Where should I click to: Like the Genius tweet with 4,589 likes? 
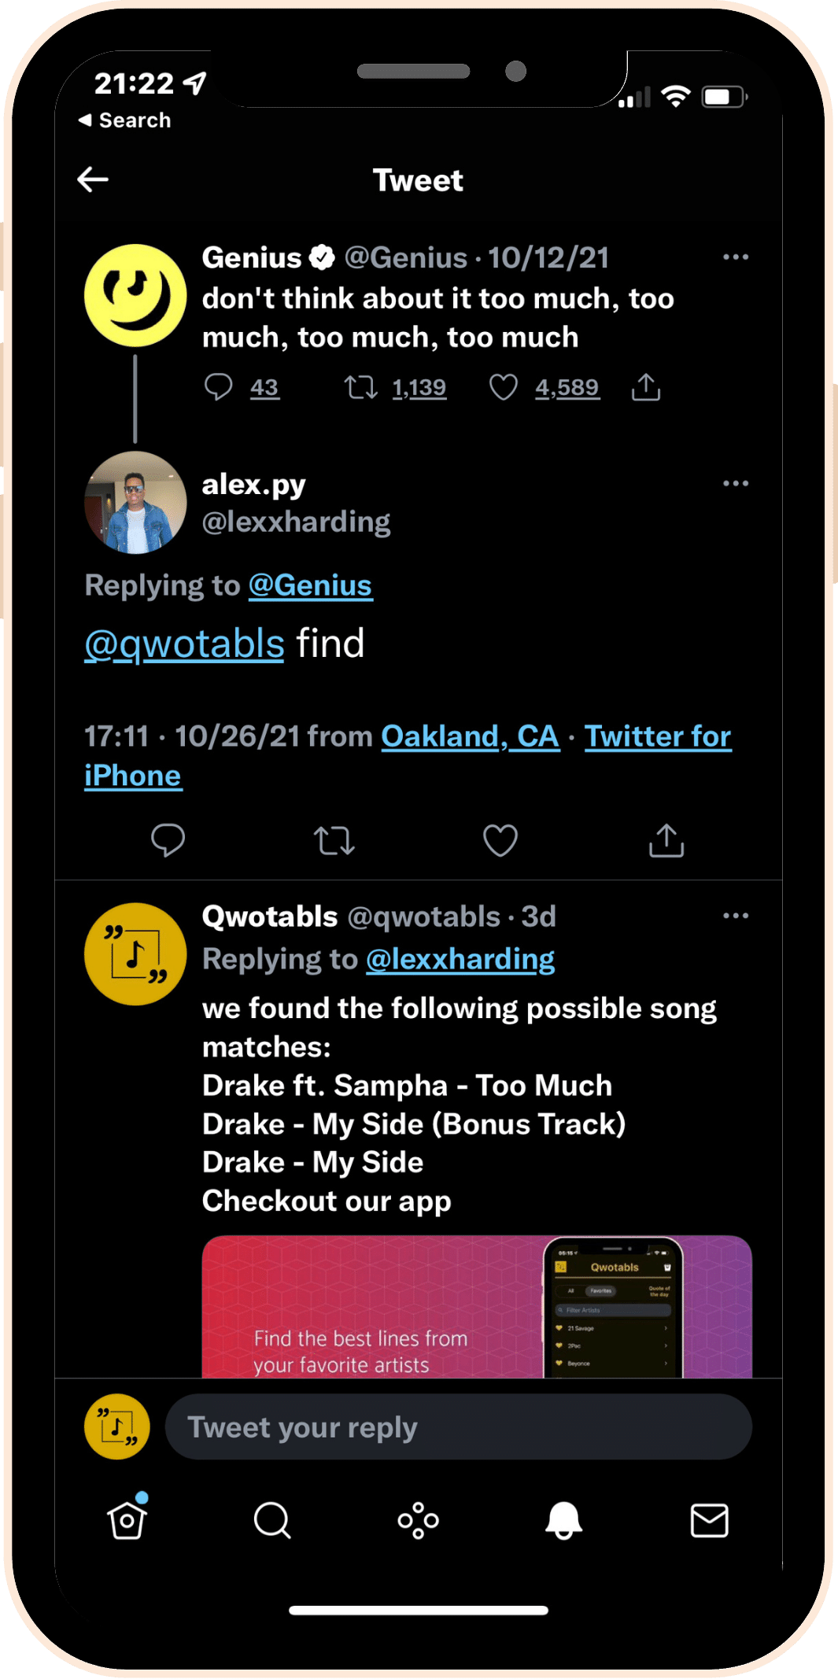pyautogui.click(x=504, y=387)
